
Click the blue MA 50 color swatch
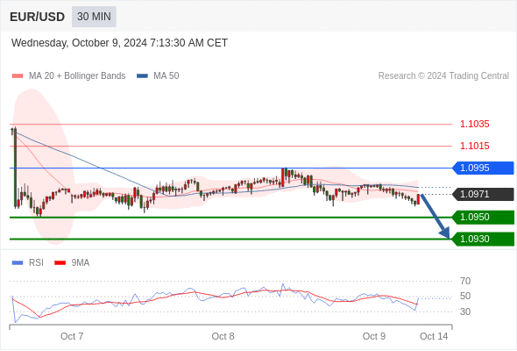pos(142,76)
